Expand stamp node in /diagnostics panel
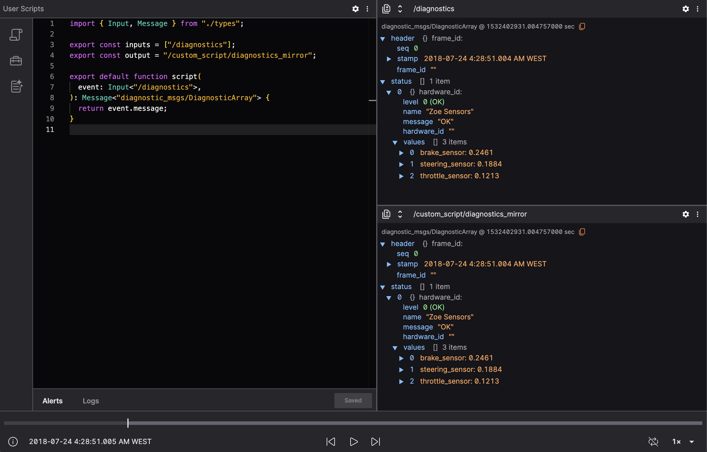 (389, 59)
